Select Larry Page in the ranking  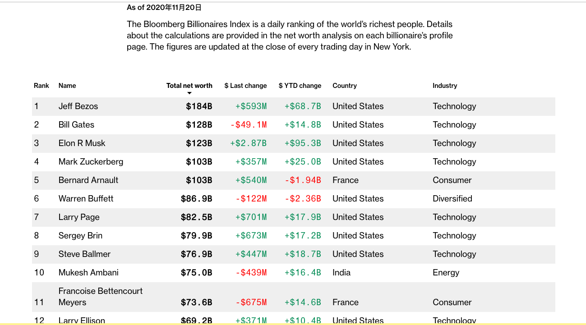coord(79,217)
